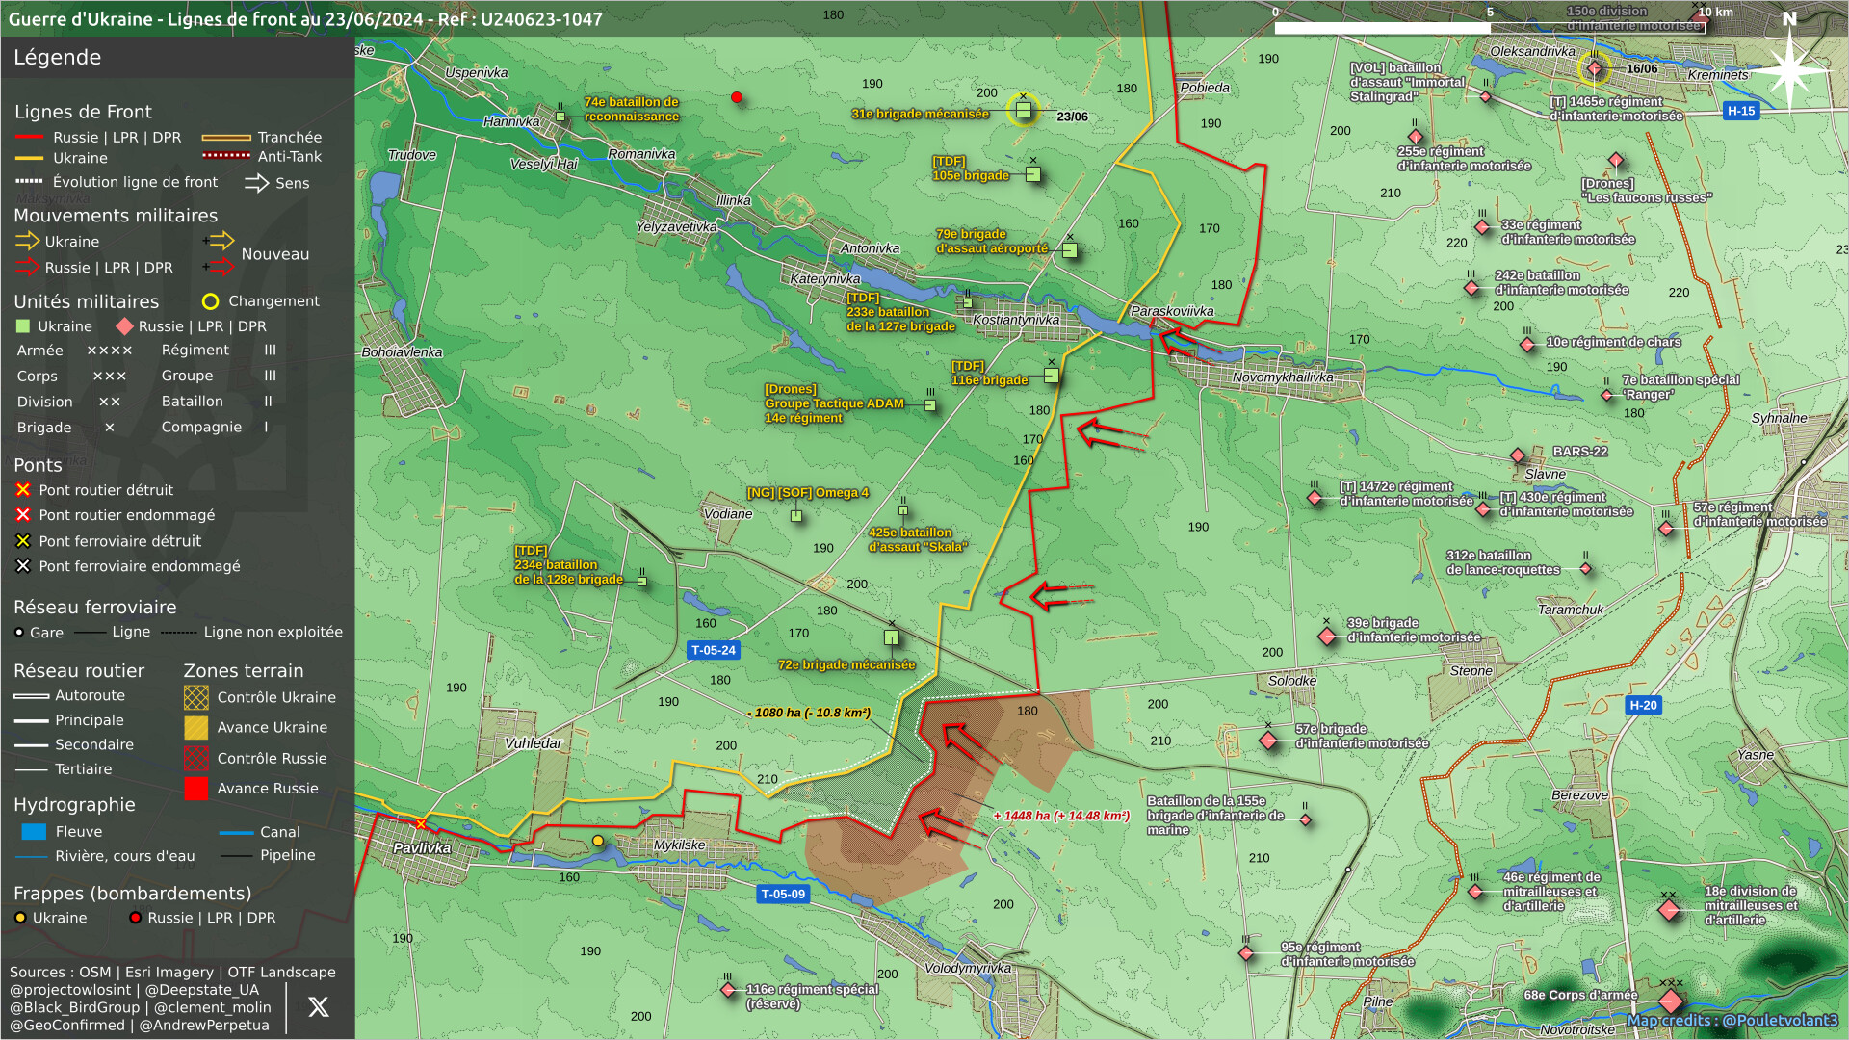Click the red strike dot near Romanivka
Screen dimensions: 1849x1040
(737, 97)
